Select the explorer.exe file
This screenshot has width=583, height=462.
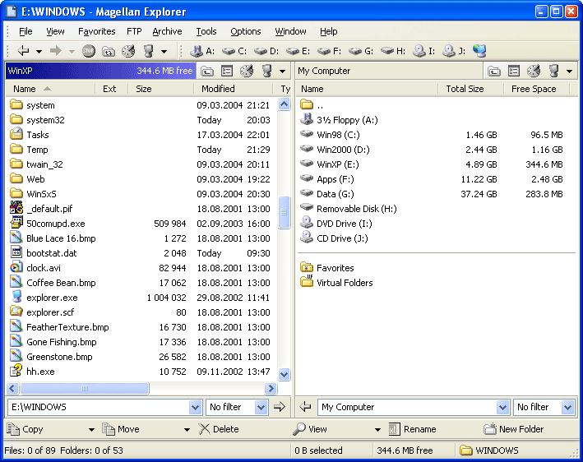coord(52,298)
